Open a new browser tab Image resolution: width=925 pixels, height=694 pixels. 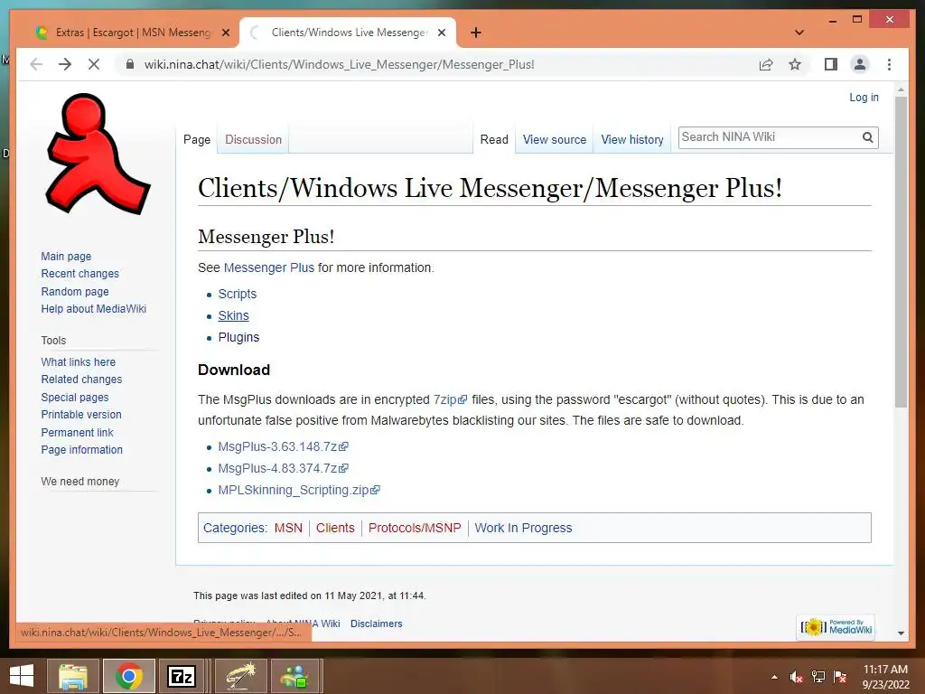(x=476, y=33)
